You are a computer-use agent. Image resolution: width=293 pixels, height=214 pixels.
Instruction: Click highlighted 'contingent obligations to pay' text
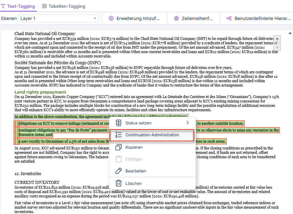coord(63,130)
